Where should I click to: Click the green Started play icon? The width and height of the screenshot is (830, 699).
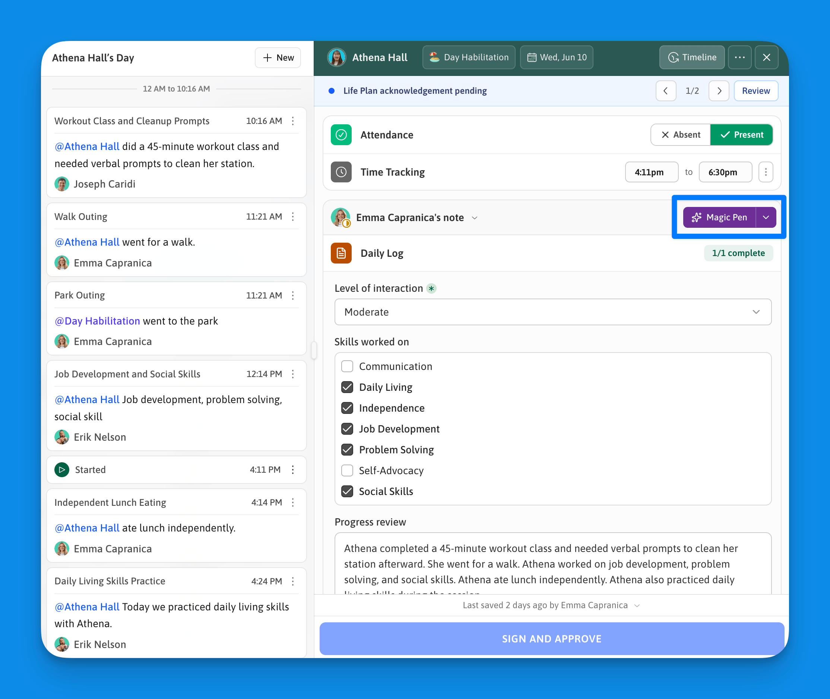(62, 470)
